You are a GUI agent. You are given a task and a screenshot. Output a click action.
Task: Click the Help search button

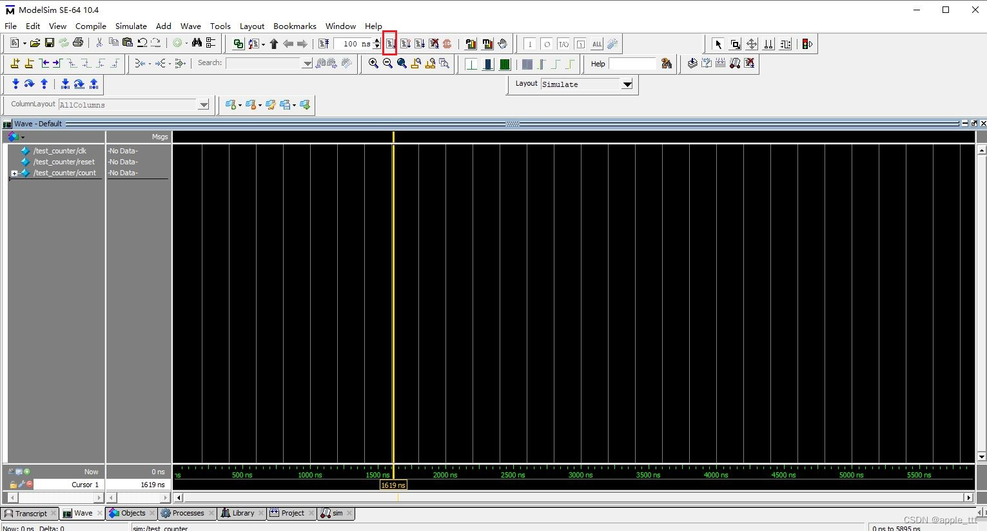tap(666, 63)
